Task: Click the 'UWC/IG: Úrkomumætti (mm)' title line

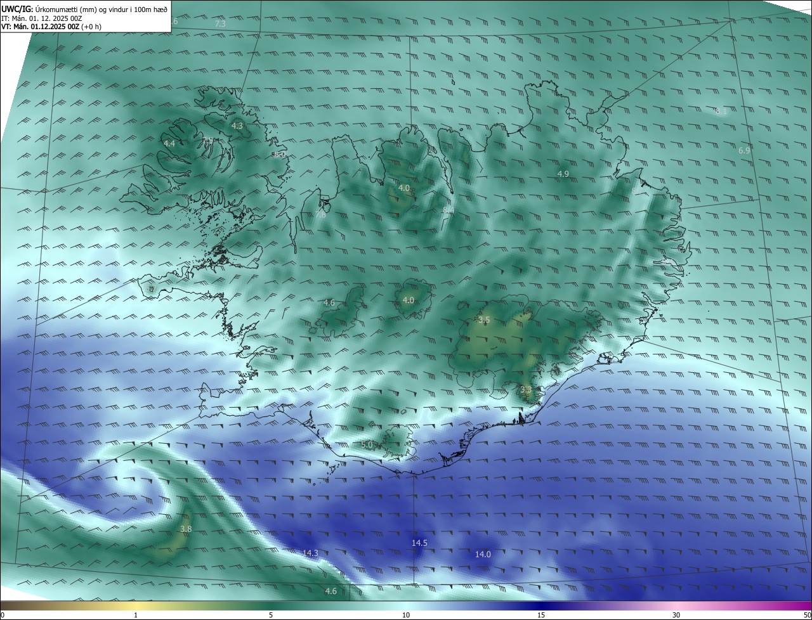Action: pos(84,10)
